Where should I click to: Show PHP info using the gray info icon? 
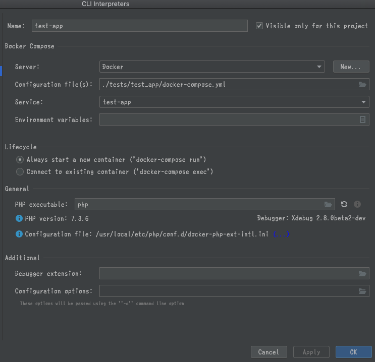tap(357, 204)
